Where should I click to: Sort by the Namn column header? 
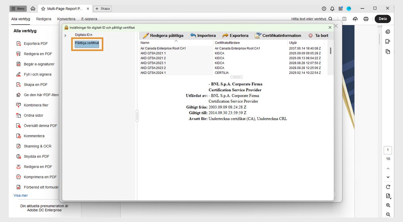click(176, 43)
